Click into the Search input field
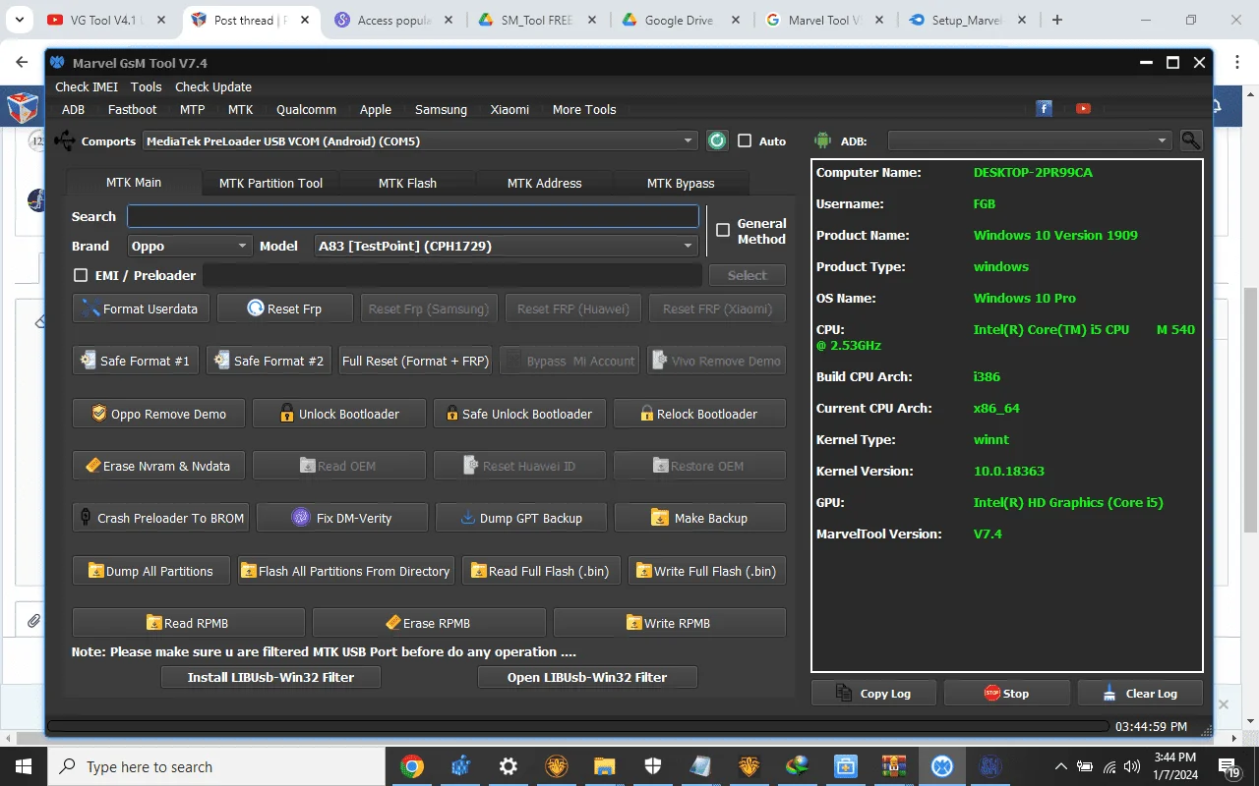This screenshot has width=1259, height=786. click(x=413, y=216)
